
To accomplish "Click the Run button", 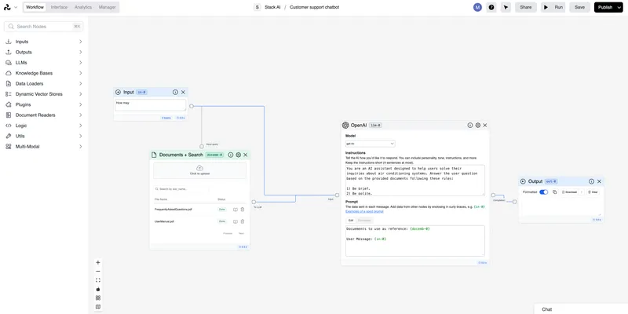I will pos(553,7).
